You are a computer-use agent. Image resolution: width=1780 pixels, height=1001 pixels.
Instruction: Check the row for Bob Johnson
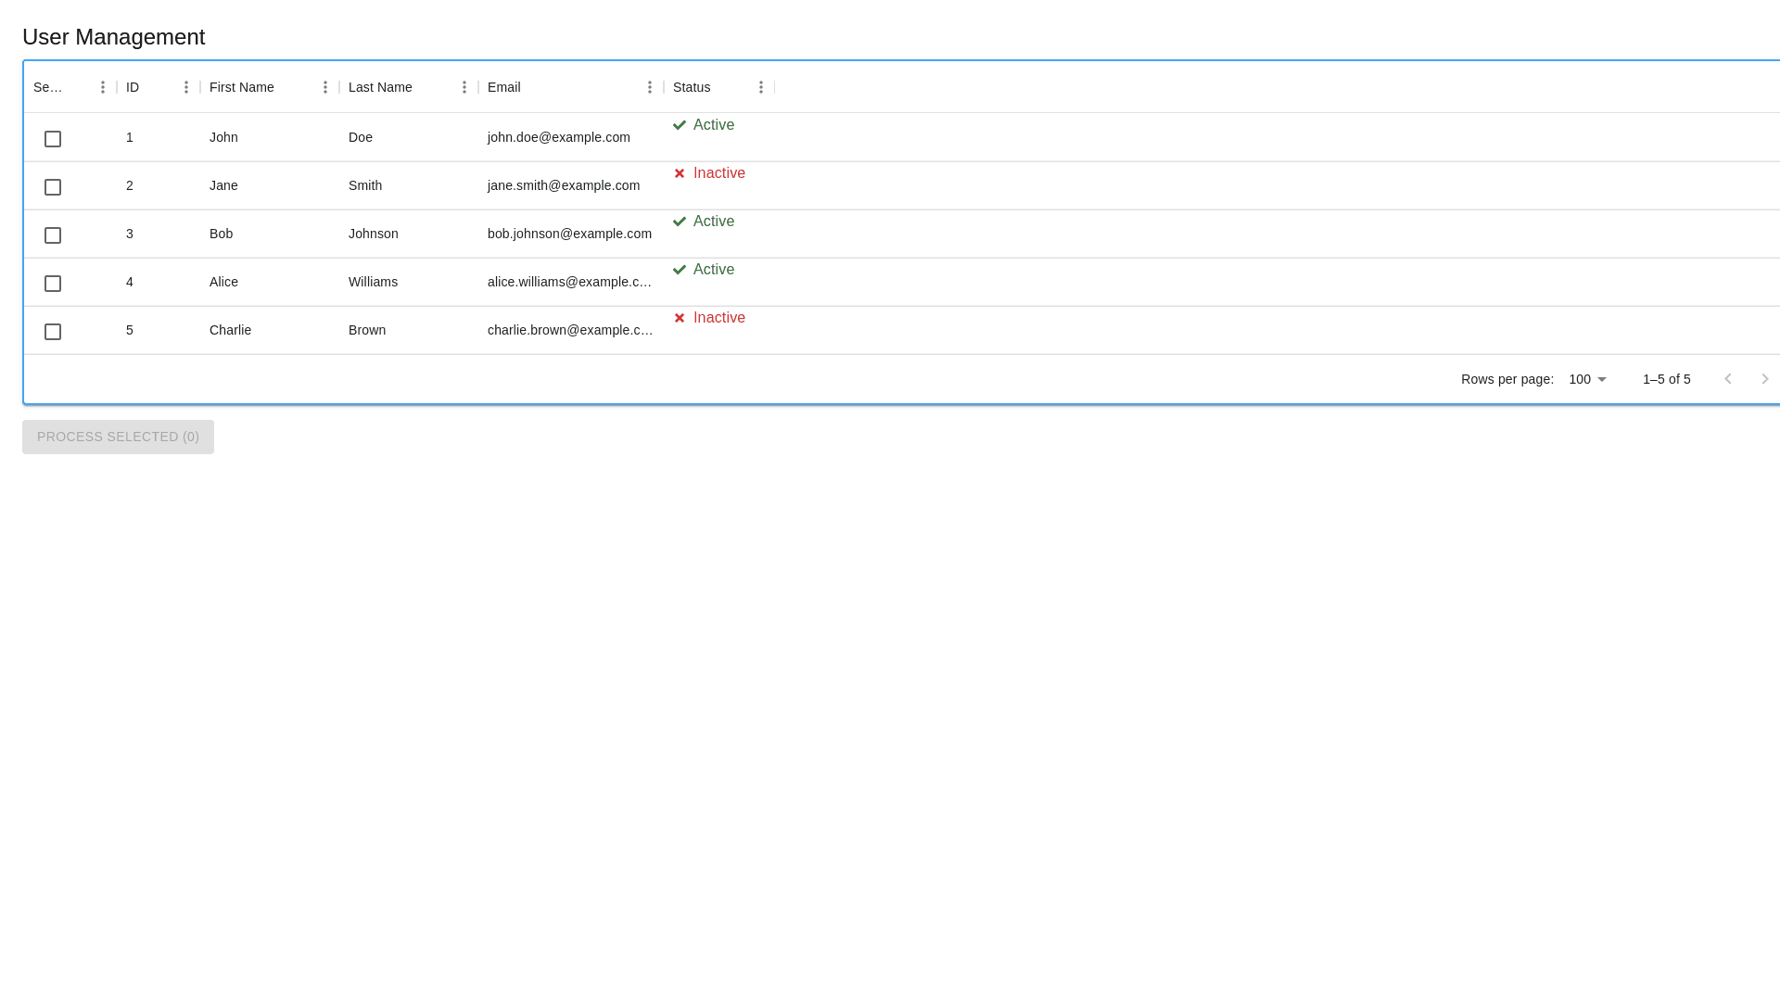tap(53, 235)
